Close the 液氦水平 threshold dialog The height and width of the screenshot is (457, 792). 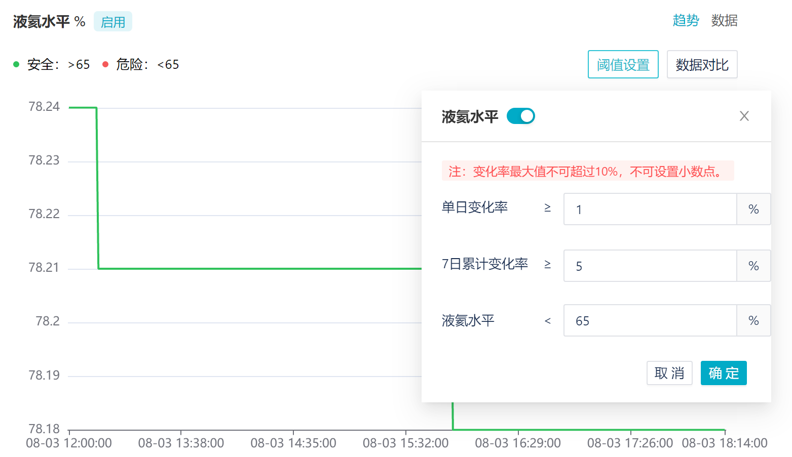tap(744, 116)
